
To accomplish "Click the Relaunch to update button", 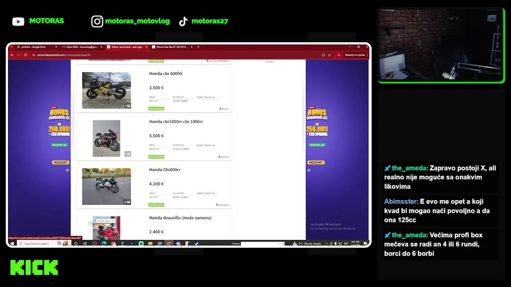I will click(x=355, y=55).
